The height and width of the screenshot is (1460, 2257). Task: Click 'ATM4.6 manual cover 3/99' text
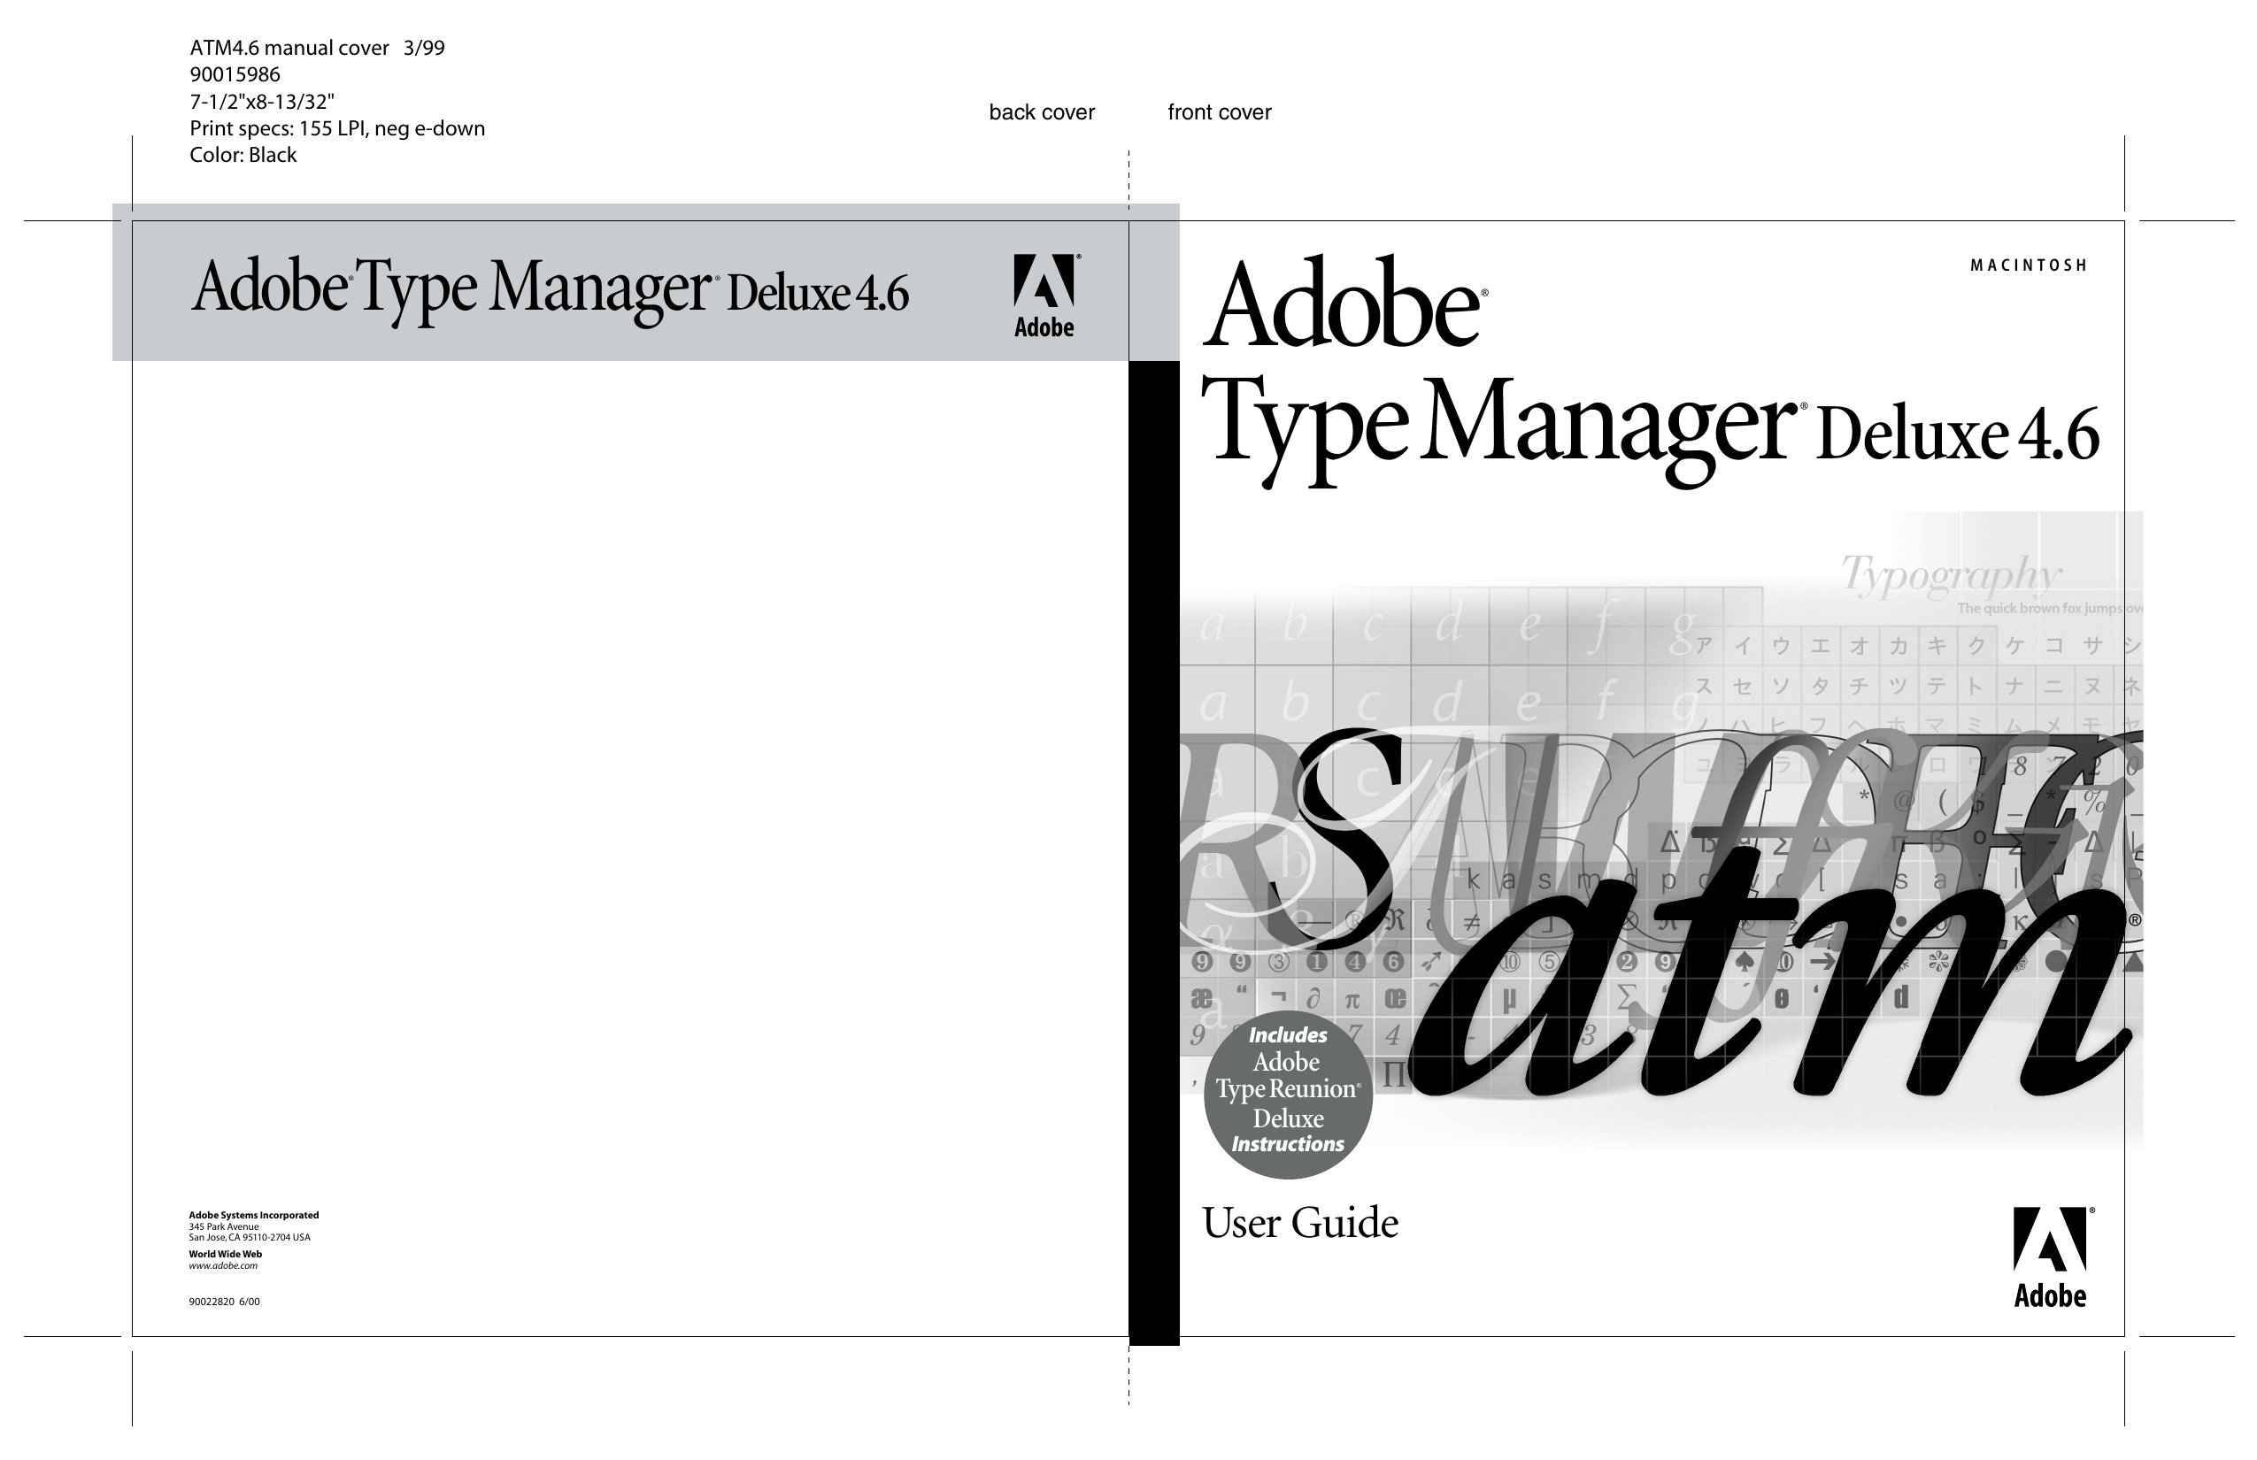coord(317,49)
